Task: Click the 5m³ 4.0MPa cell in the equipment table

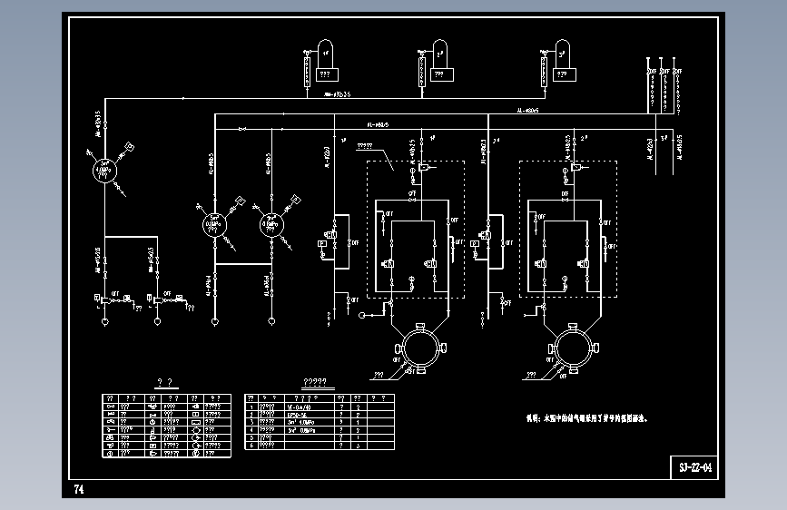Action: (x=310, y=423)
